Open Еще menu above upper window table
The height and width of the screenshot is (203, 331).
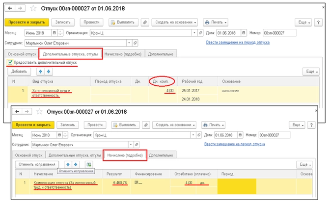click(x=311, y=72)
